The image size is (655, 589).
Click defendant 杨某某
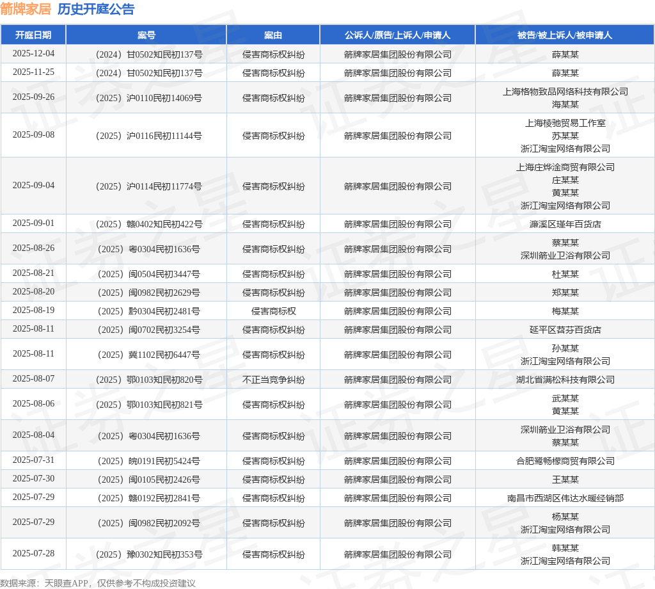click(x=565, y=517)
